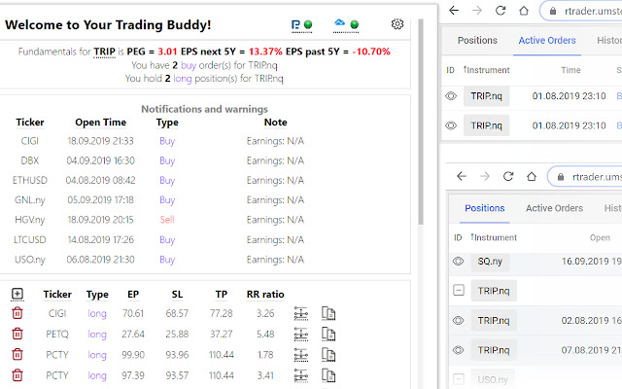This screenshot has height=389, width=622.
Task: Toggle eye icon for second TRIP.nq order
Action: [x=451, y=125]
